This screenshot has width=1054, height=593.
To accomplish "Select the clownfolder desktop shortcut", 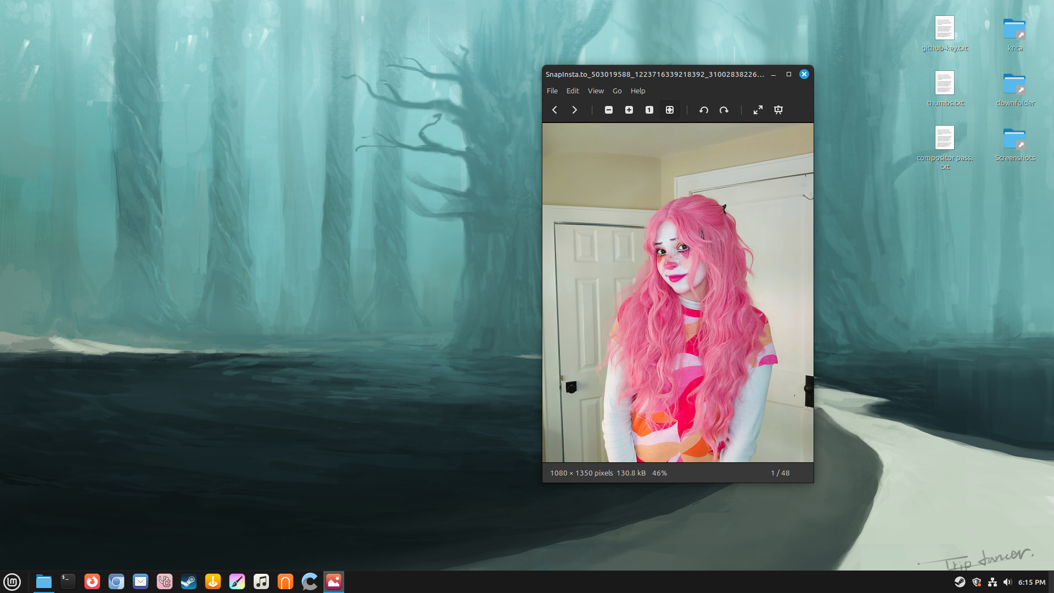I will pyautogui.click(x=1015, y=89).
